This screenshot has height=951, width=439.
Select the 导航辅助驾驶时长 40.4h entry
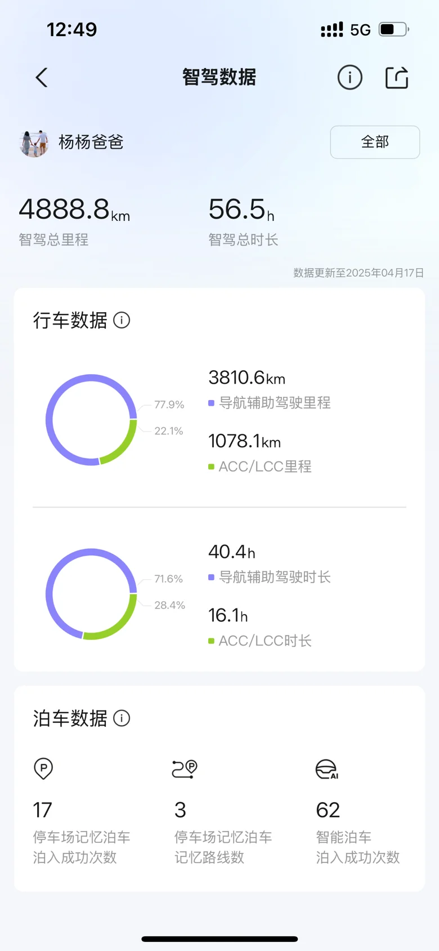[269, 564]
